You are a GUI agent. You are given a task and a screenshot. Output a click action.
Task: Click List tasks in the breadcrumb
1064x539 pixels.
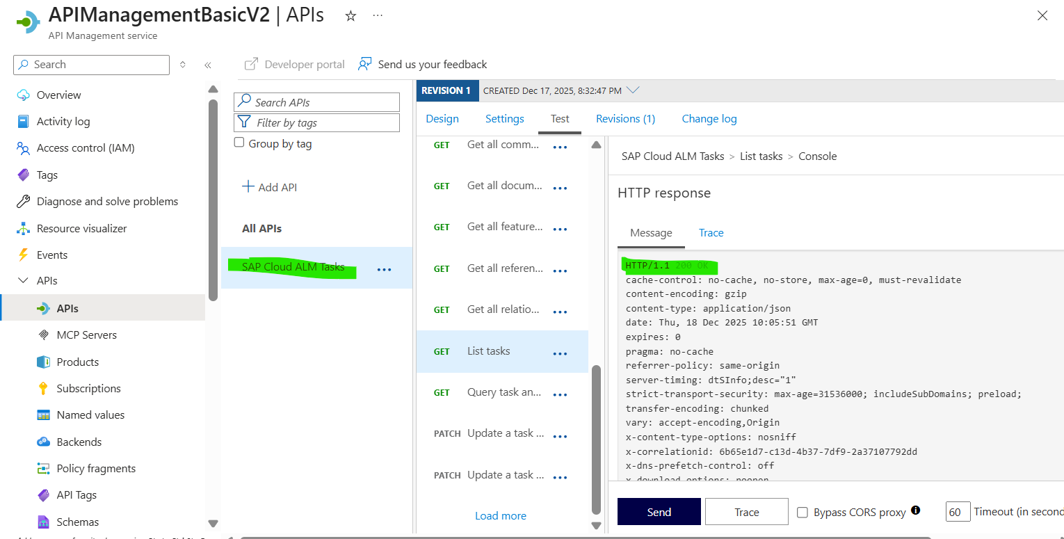(761, 156)
